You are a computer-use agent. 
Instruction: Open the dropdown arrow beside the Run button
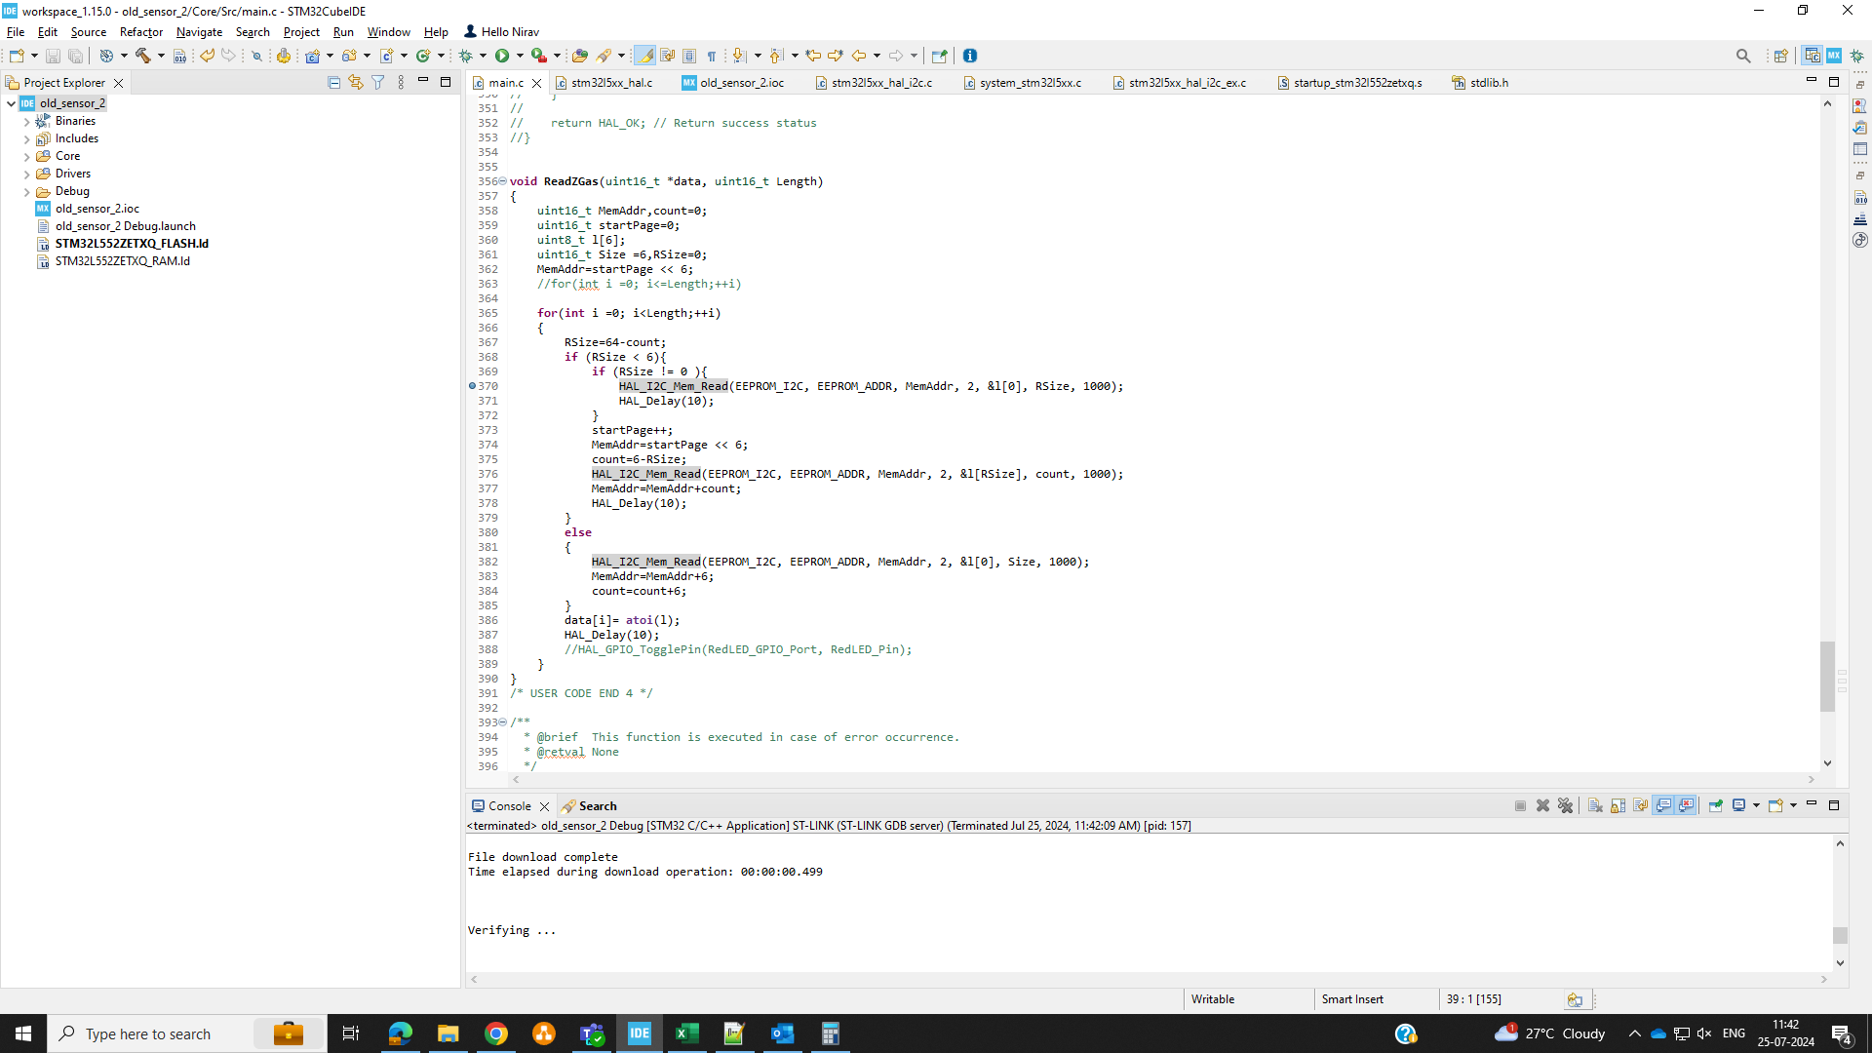tap(520, 56)
